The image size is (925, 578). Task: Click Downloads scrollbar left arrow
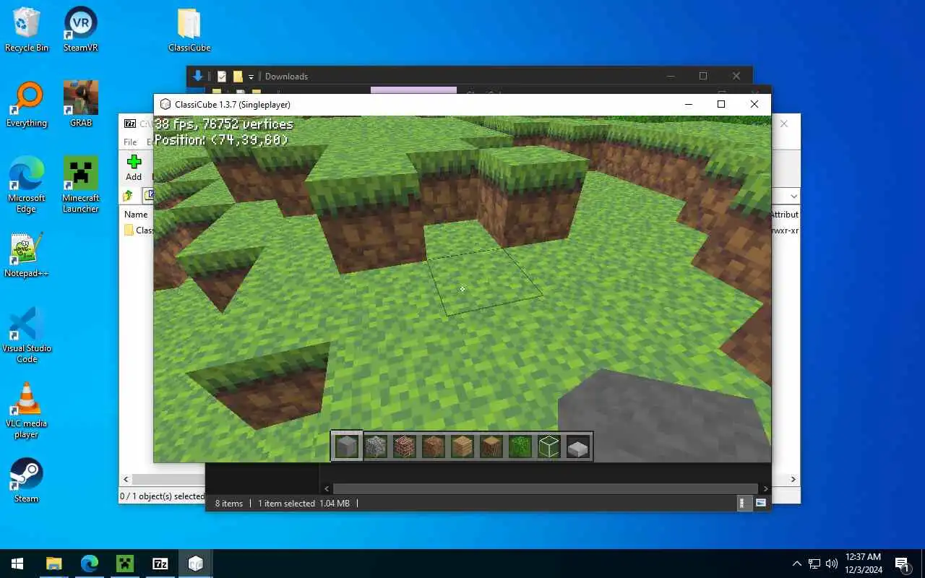pos(327,489)
